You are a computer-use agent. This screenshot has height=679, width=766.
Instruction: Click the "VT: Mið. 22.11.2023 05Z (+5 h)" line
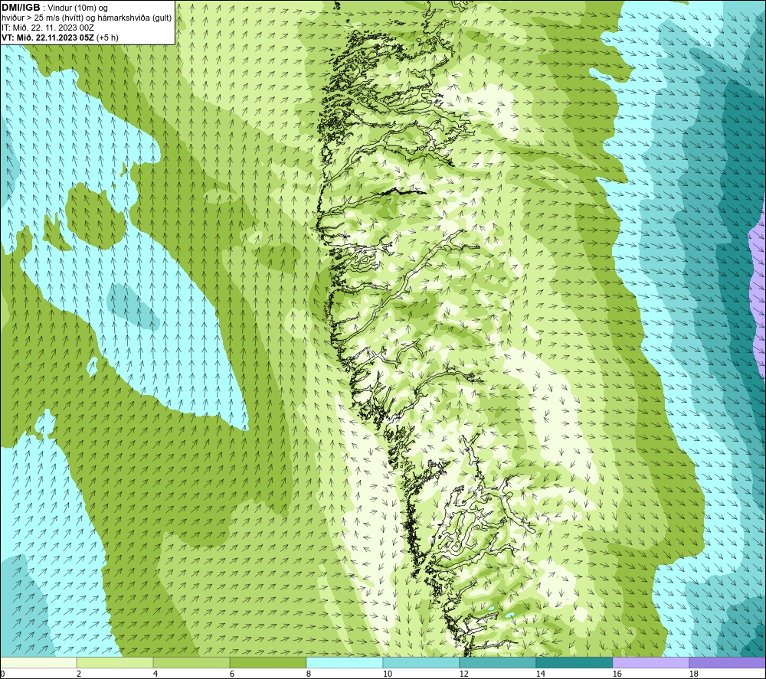(x=60, y=38)
